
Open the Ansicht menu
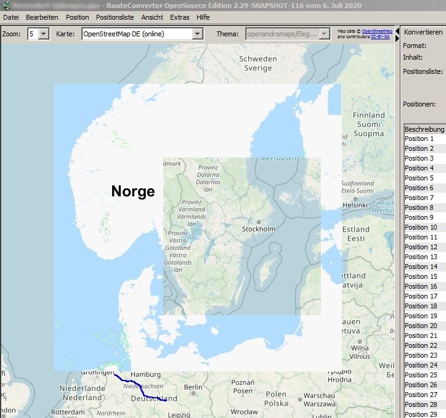point(152,17)
